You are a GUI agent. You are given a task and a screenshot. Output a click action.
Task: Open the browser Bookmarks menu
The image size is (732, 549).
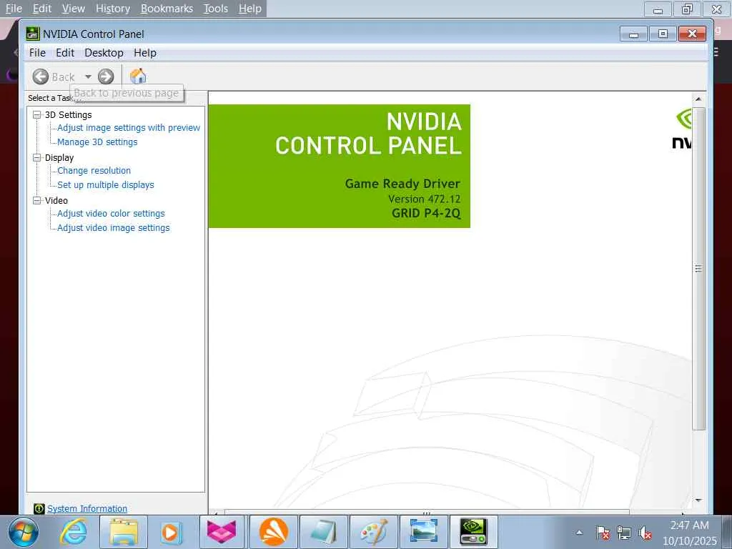point(167,9)
